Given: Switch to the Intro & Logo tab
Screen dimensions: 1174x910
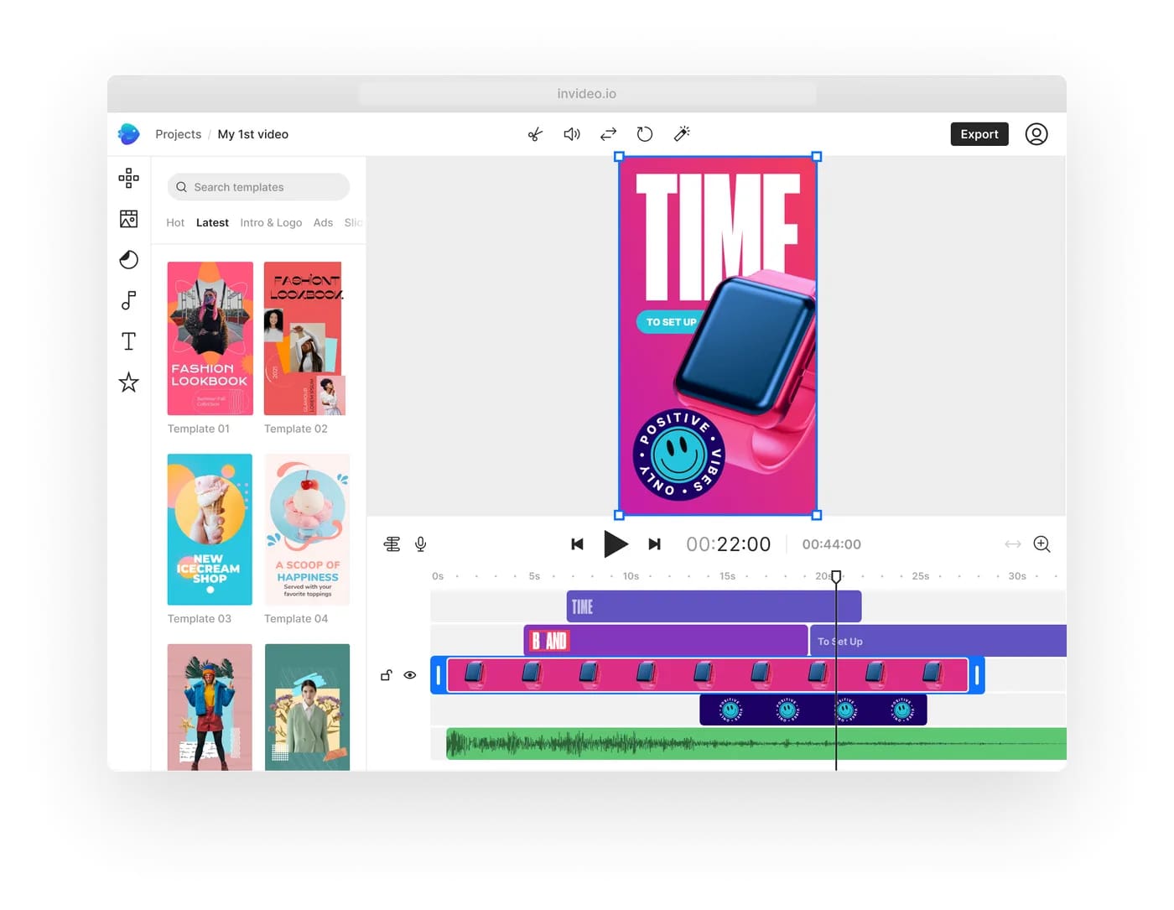Looking at the screenshot, I should pyautogui.click(x=271, y=222).
